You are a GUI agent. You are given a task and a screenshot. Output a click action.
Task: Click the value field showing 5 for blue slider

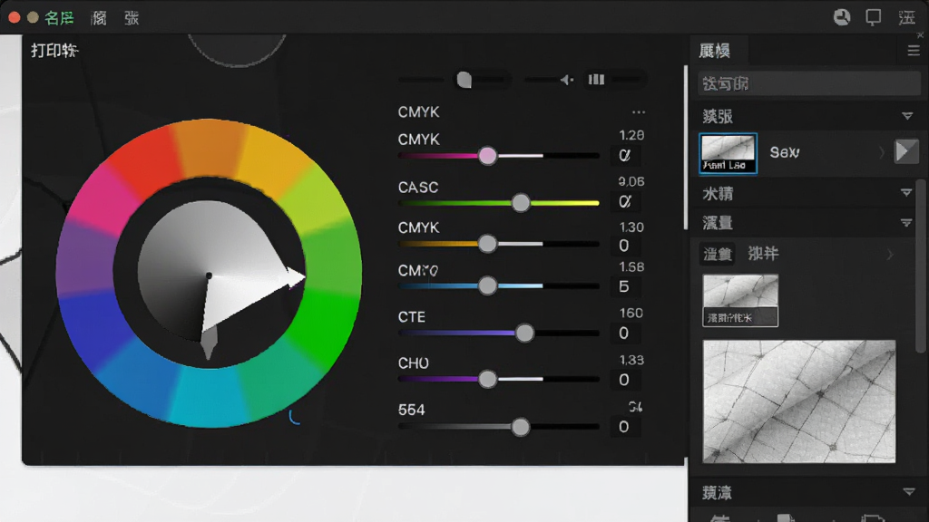pos(625,286)
